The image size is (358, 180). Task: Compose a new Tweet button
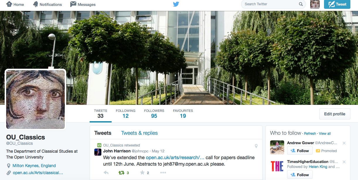[x=337, y=4]
